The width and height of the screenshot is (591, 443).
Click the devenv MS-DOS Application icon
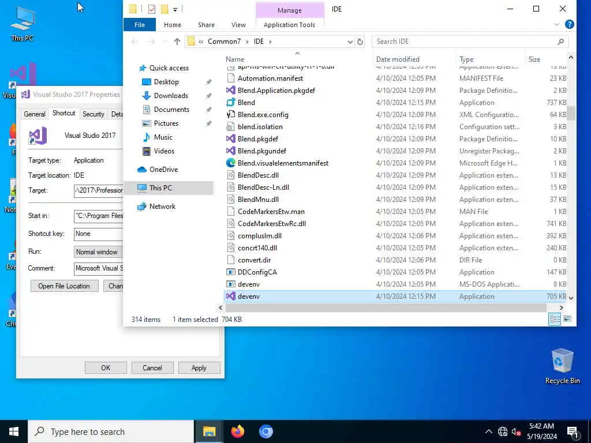point(231,284)
